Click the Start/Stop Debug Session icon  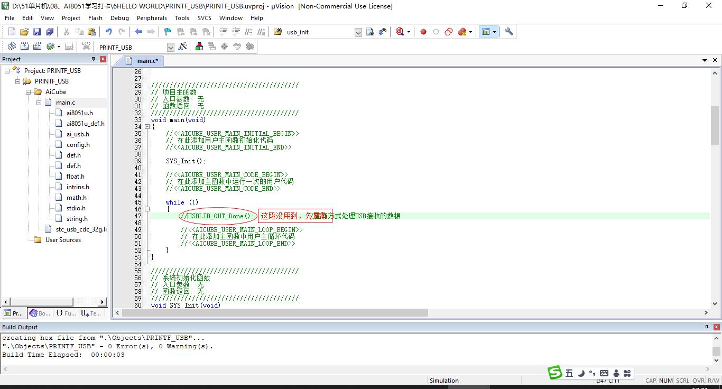coord(401,32)
